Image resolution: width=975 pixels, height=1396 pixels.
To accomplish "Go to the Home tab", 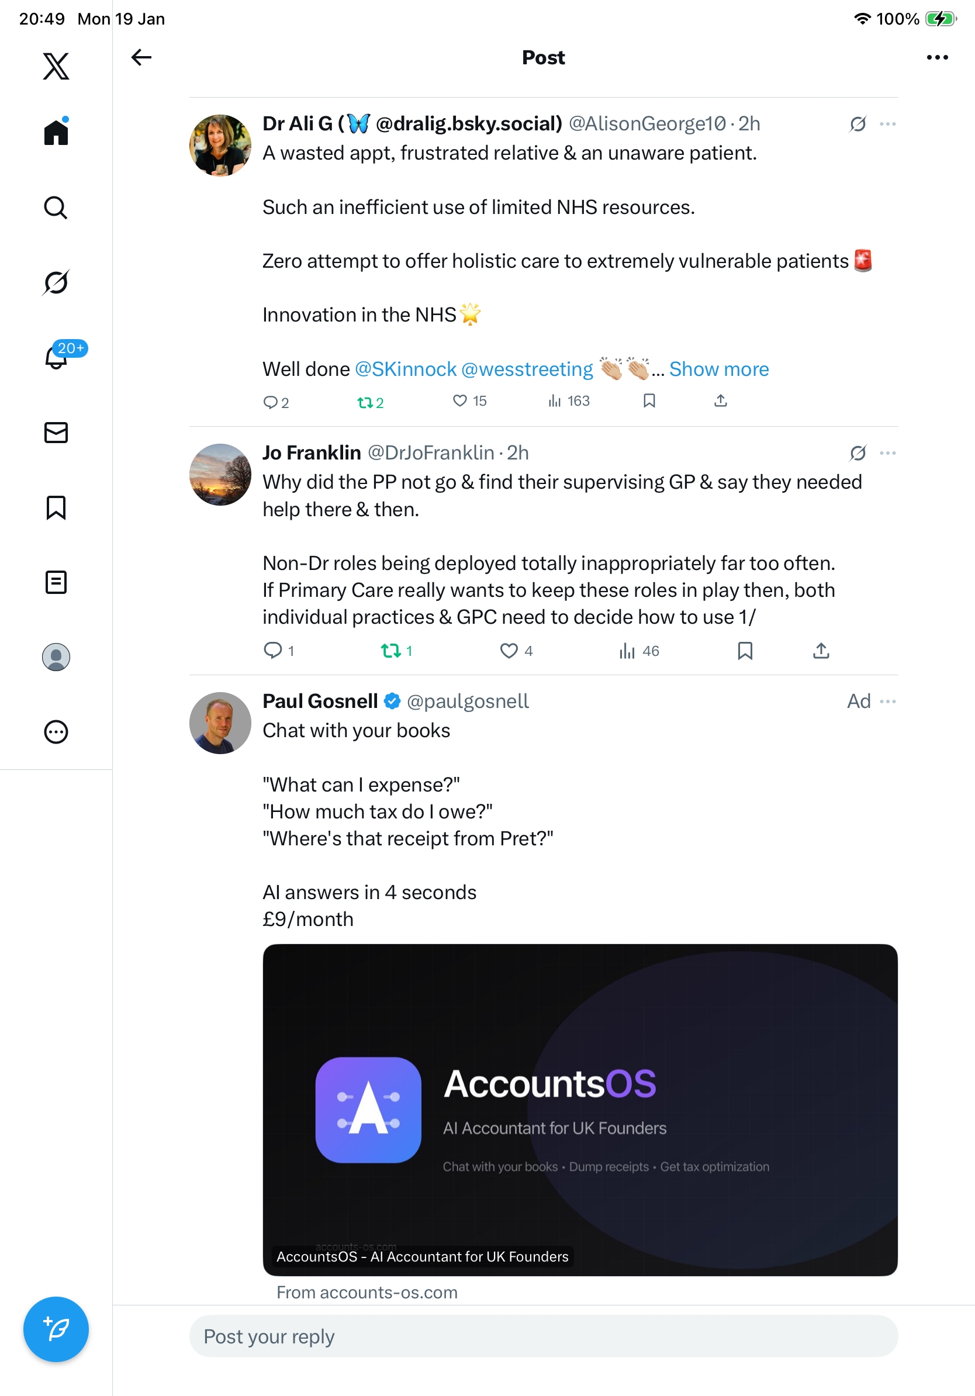I will pos(56,132).
